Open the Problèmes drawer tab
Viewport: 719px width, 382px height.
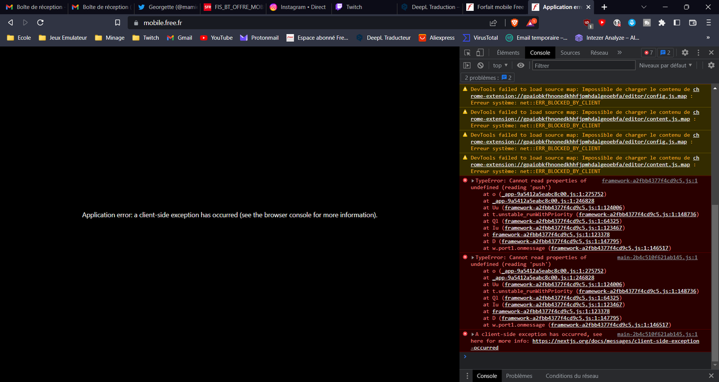(519, 376)
